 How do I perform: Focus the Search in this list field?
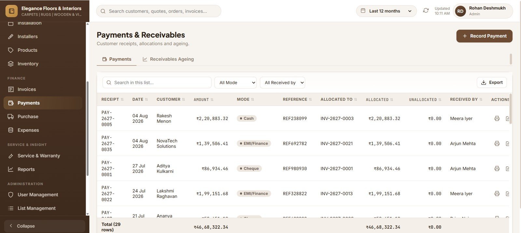click(x=157, y=83)
